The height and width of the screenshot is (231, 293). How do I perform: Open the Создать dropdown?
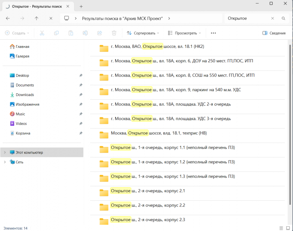pos(17,33)
